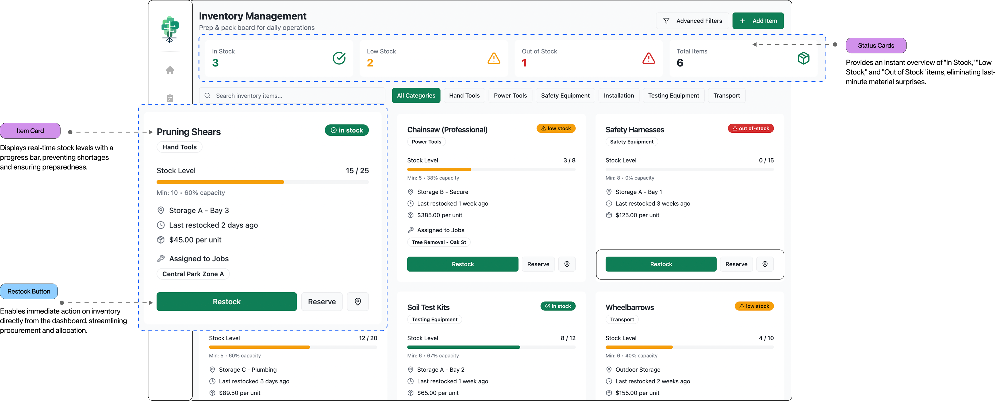
Task: Click the In Stock status card
Action: coord(279,58)
